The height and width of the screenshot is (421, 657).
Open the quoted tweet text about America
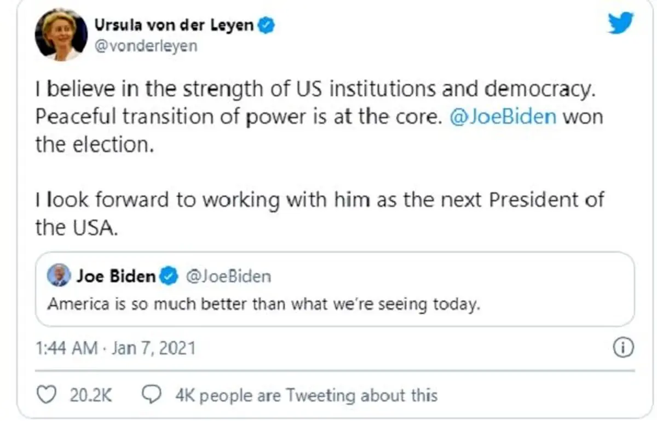click(x=263, y=303)
